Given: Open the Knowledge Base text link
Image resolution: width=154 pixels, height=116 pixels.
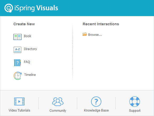Looking at the screenshot, I should tap(96, 110).
